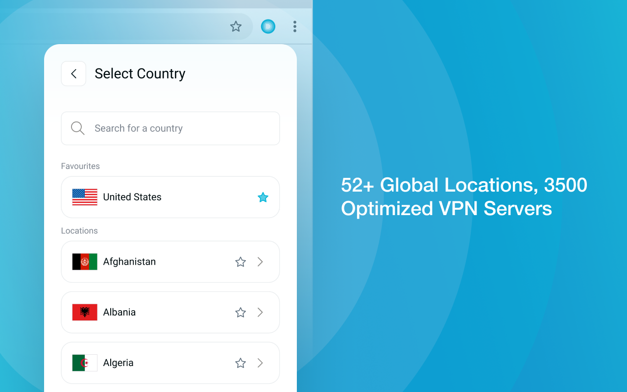Screen dimensions: 627x392
Task: Click the Search for a country field
Action: tap(170, 128)
